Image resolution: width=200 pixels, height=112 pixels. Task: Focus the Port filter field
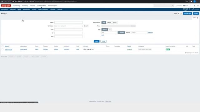click(x=68, y=37)
